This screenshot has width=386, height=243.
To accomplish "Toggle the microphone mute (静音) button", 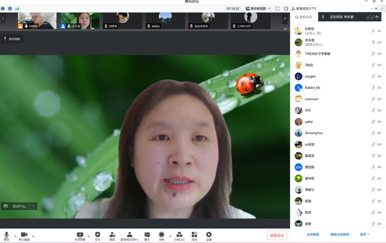I will pos(6,235).
